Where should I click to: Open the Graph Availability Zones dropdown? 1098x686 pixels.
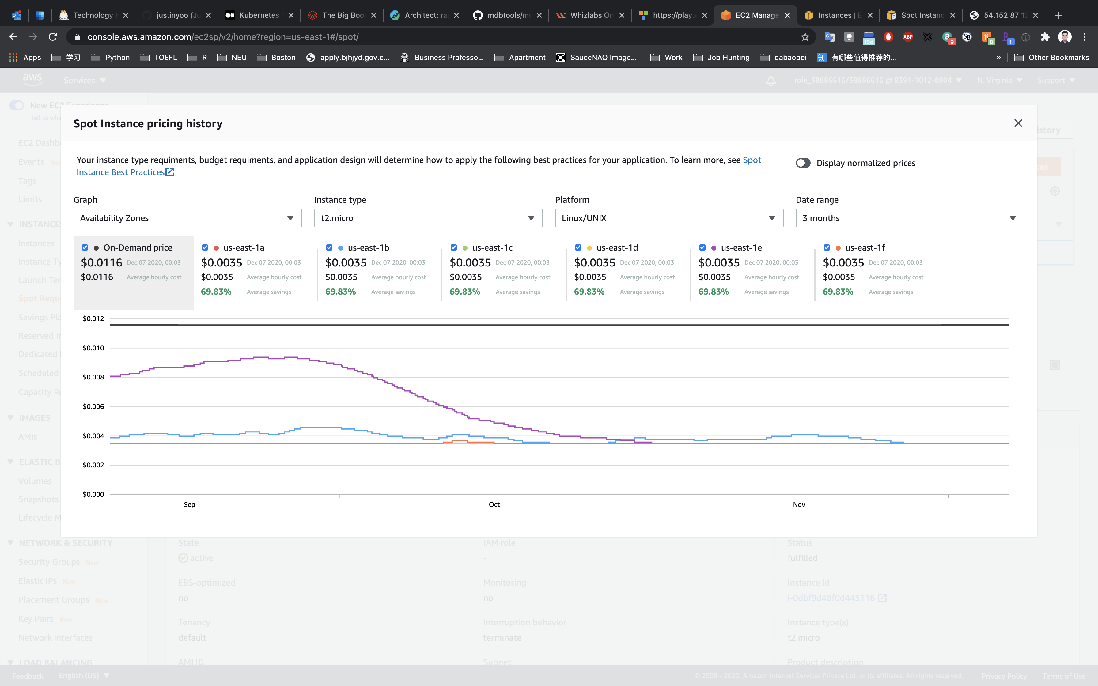187,218
